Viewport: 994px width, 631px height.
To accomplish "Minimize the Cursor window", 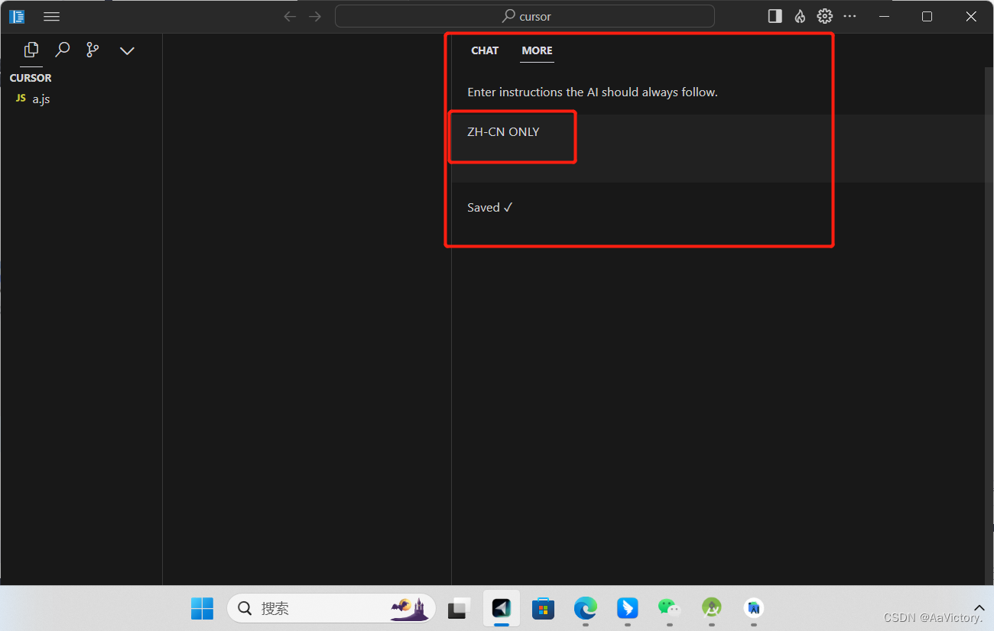I will pyautogui.click(x=884, y=16).
